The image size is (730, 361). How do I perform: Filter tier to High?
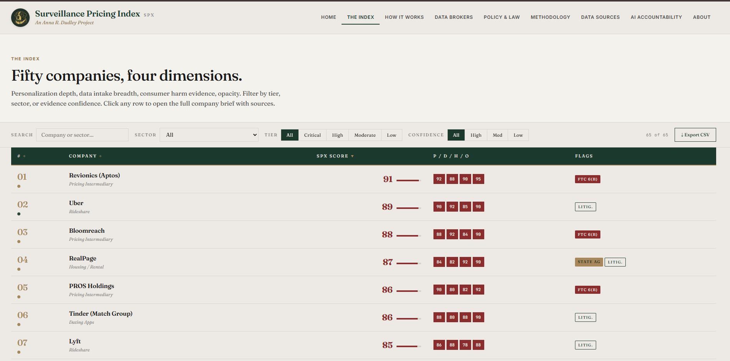337,135
